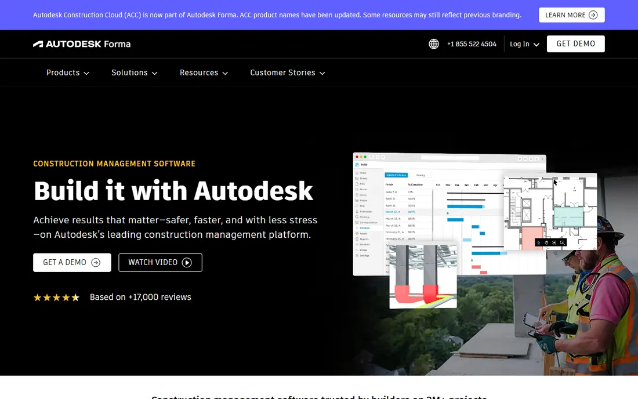The image size is (638, 399).
Task: Click the play icon on Watch Video
Action: click(187, 263)
